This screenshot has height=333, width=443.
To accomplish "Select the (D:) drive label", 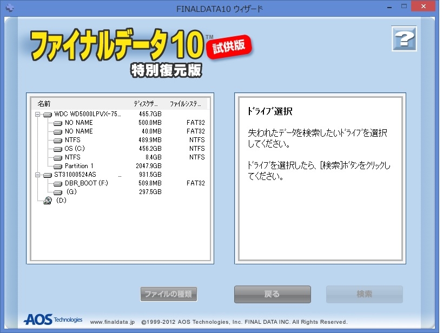I will pyautogui.click(x=61, y=200).
